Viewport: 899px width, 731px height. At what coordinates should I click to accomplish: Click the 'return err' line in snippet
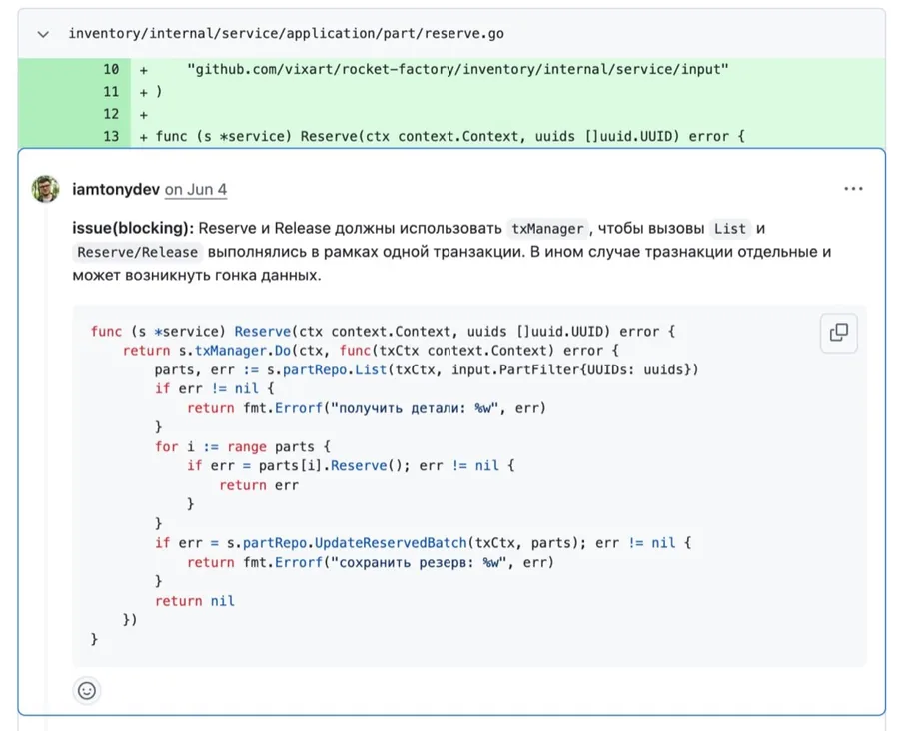[259, 485]
